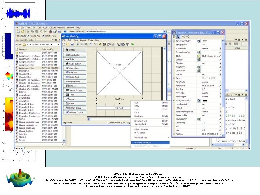Viewport: 260px width, 195px height.
Task: Open the M-file Editor icon in GUIDE toolbar
Action: coord(119,44)
